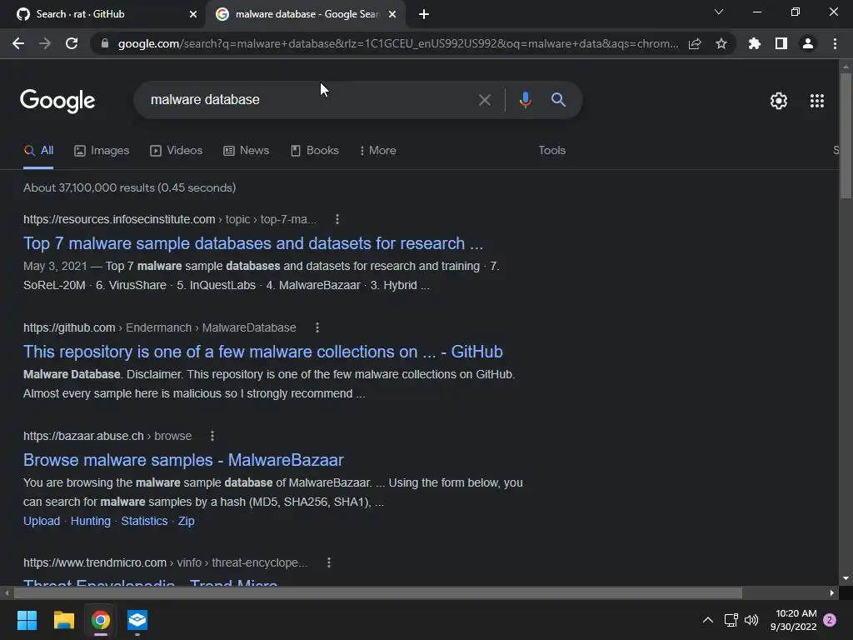Open Google quick settings gear
The height and width of the screenshot is (640, 853).
click(779, 101)
